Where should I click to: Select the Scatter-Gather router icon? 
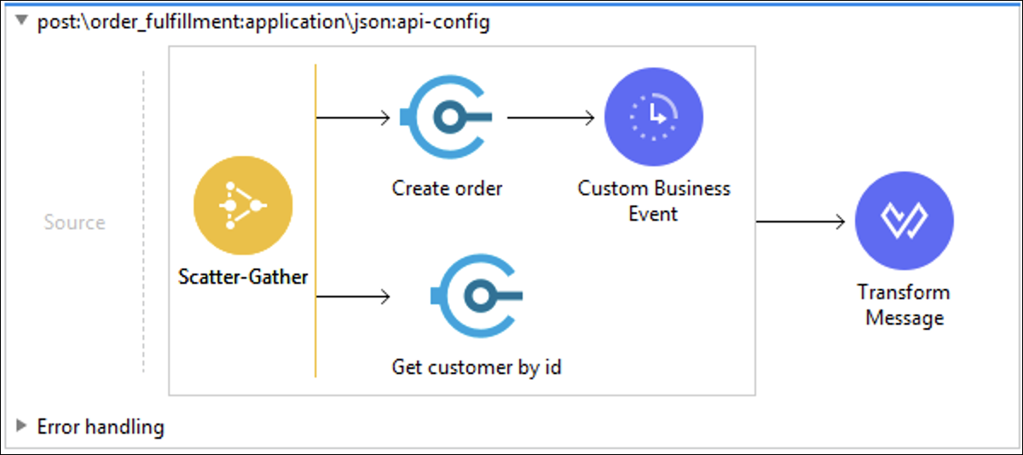pyautogui.click(x=243, y=205)
